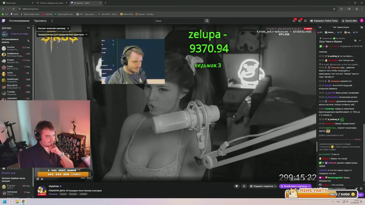Open the bits celebration icon in chat
Viewport: 365px width, 205px height.
[x=356, y=188]
